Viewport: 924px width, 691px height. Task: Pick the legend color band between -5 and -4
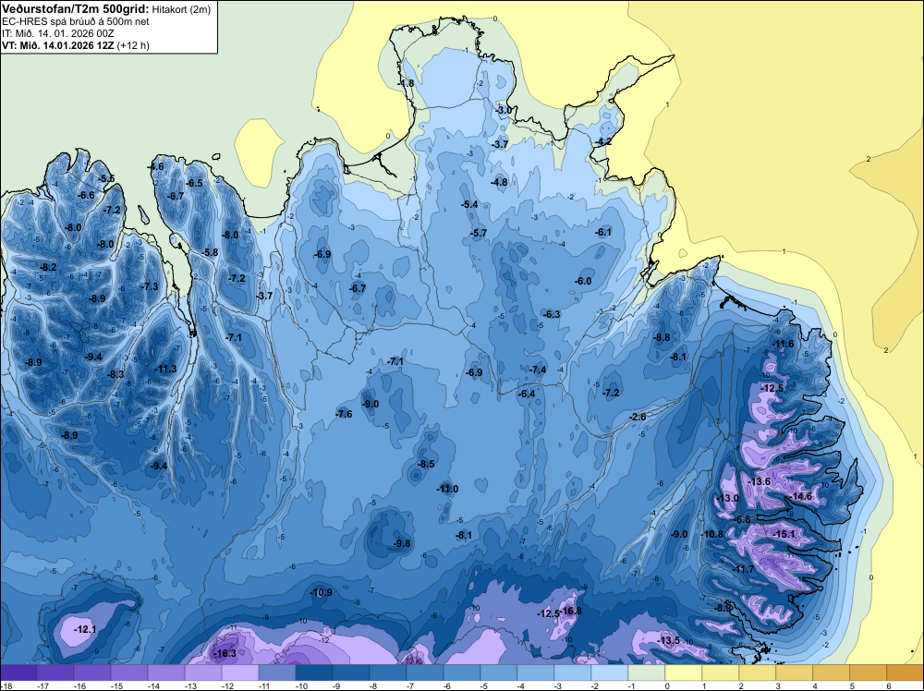coord(499,673)
